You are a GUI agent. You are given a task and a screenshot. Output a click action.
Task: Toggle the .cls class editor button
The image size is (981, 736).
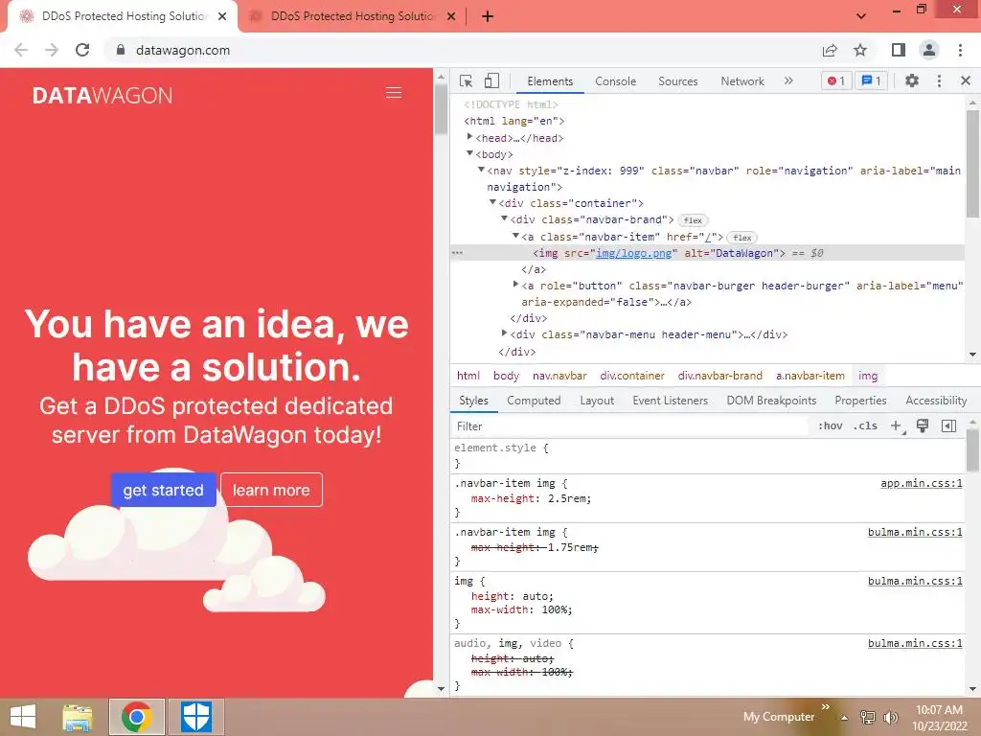click(x=865, y=426)
